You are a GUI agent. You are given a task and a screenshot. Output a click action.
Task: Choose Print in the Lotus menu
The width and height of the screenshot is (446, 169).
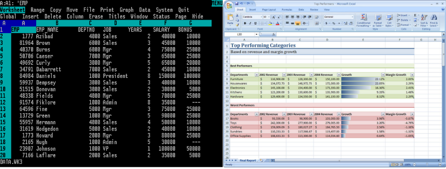point(107,10)
